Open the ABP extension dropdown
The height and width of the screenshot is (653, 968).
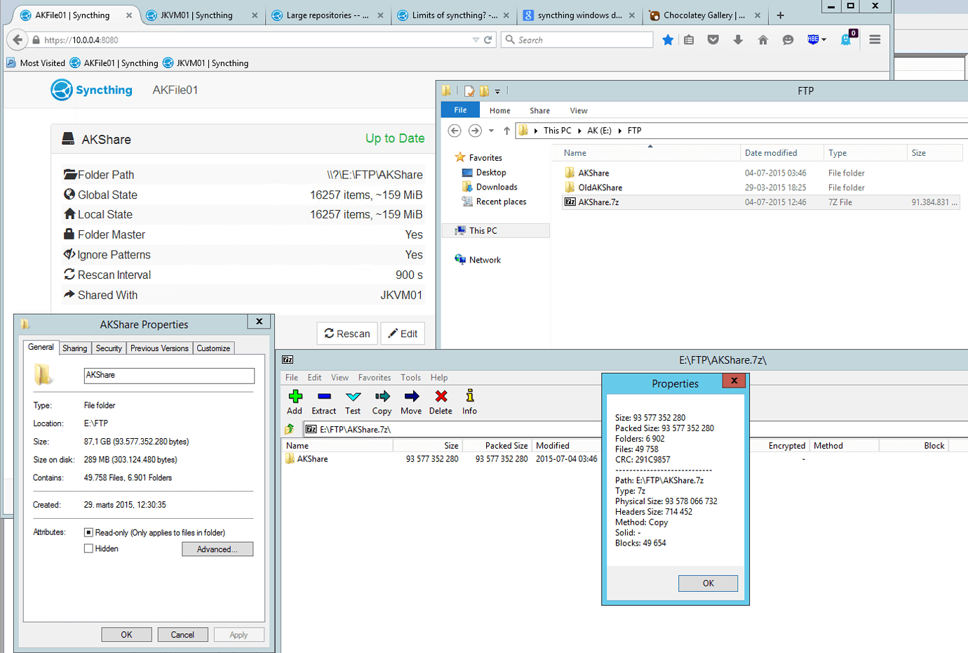[824, 40]
